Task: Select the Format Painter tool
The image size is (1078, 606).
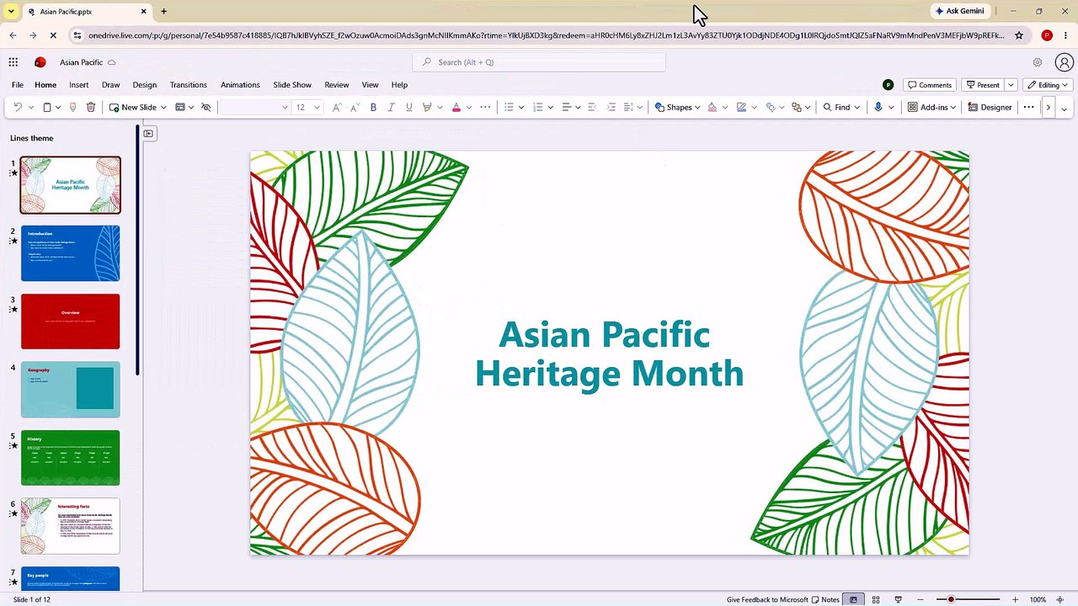Action: click(72, 108)
